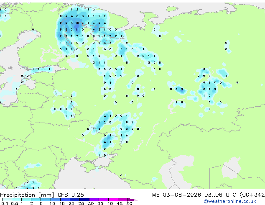Click the 0.1–0.5 mm legend color box

[7, 200]
